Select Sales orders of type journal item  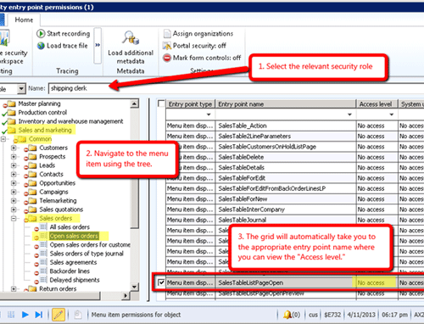point(86,254)
